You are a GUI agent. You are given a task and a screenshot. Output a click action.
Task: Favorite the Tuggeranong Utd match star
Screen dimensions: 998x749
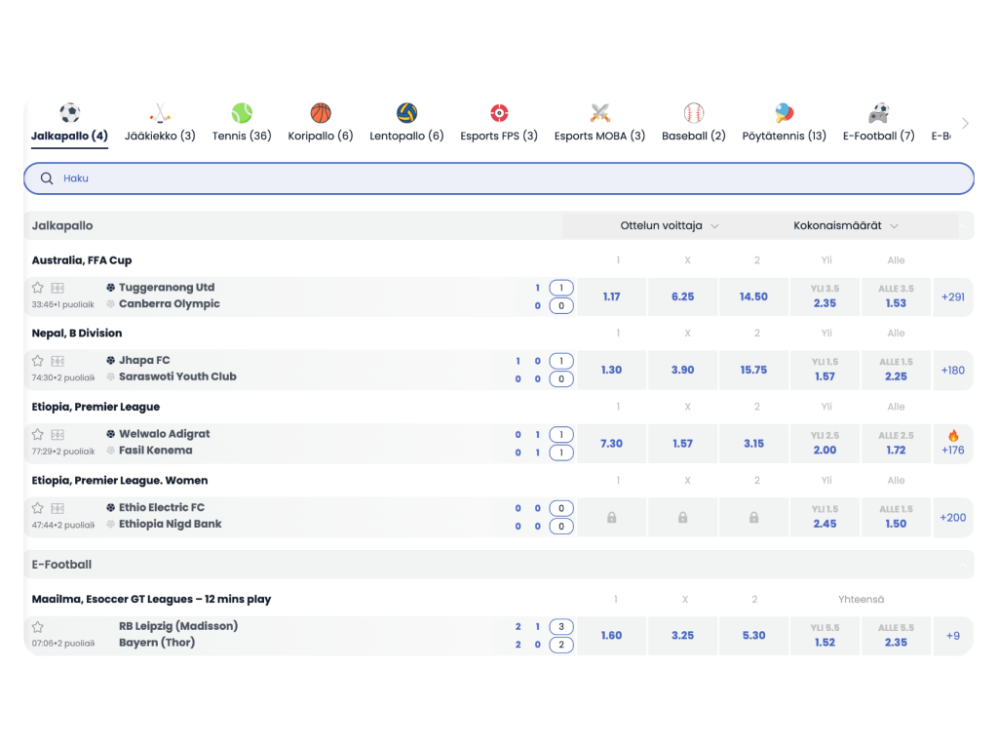pyautogui.click(x=38, y=288)
